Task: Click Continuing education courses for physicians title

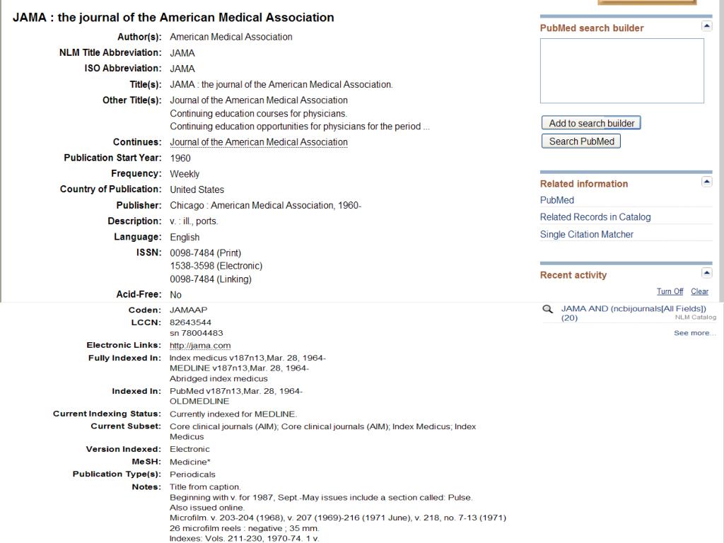Action: [259, 114]
